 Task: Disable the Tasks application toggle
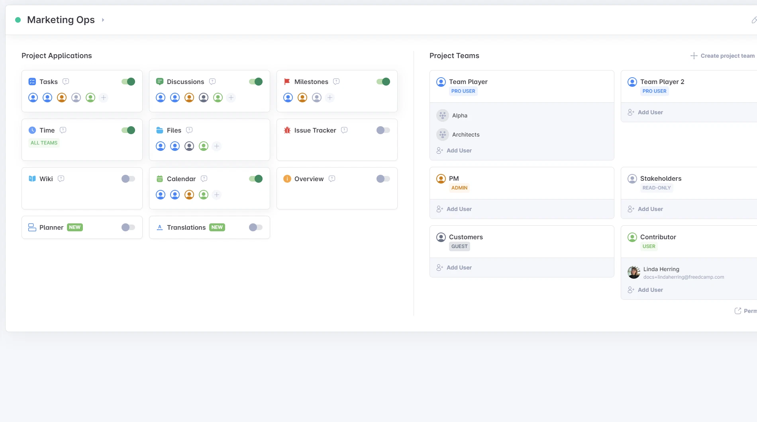coord(128,81)
